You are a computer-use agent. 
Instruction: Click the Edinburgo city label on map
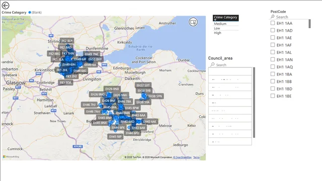[x=122, y=68]
